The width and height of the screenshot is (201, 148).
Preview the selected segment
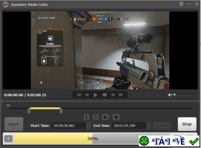point(106,117)
